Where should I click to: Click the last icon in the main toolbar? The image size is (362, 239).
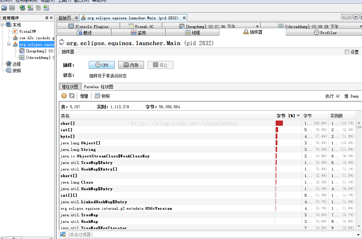tap(46, 8)
